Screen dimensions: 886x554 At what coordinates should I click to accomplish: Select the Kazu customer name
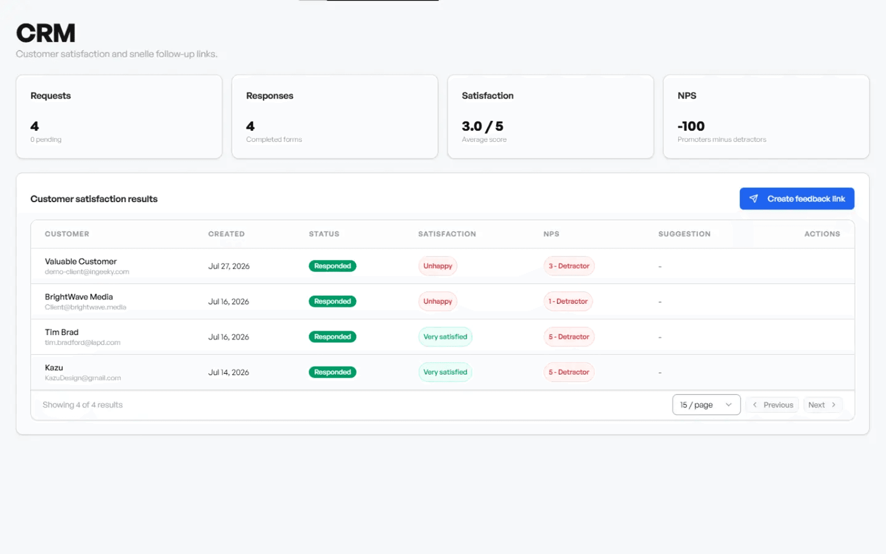(54, 367)
